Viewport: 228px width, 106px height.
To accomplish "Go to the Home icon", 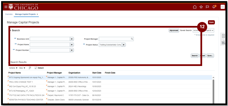I will 195,7.
